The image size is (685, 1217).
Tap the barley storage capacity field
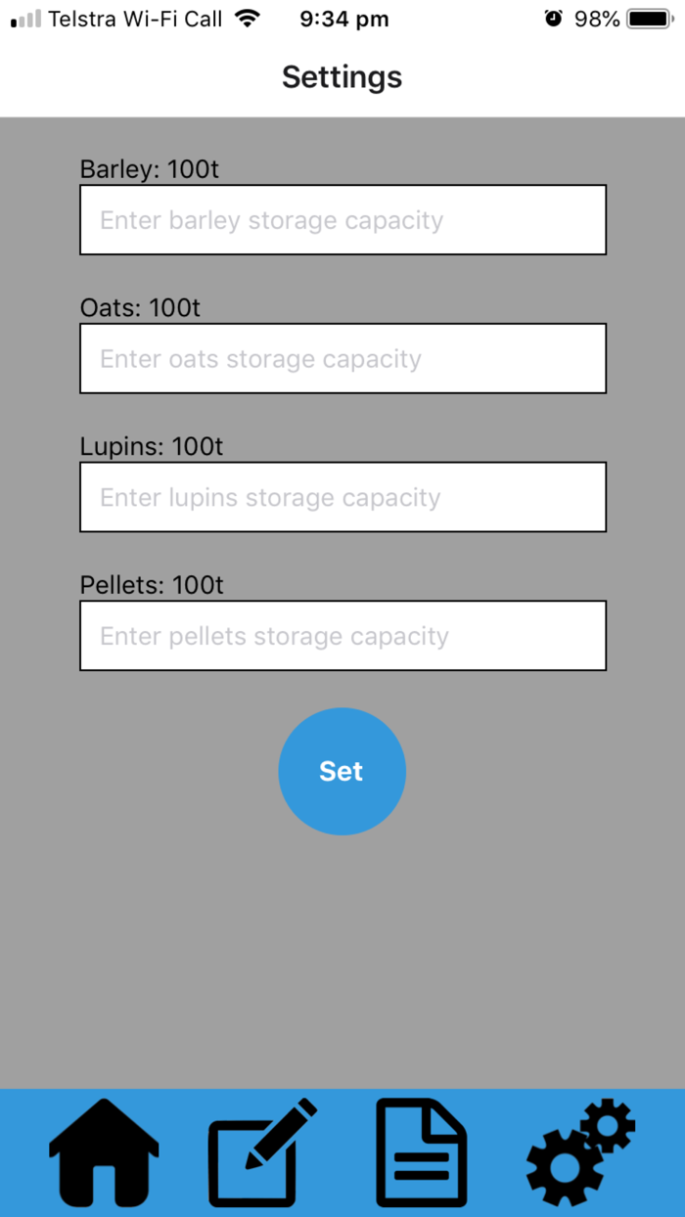tap(342, 219)
